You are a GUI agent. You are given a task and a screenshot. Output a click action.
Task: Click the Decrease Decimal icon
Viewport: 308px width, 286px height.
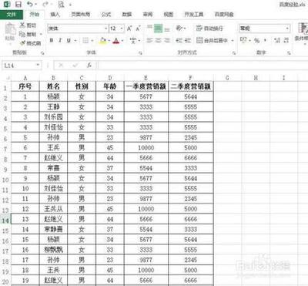tap(286, 40)
